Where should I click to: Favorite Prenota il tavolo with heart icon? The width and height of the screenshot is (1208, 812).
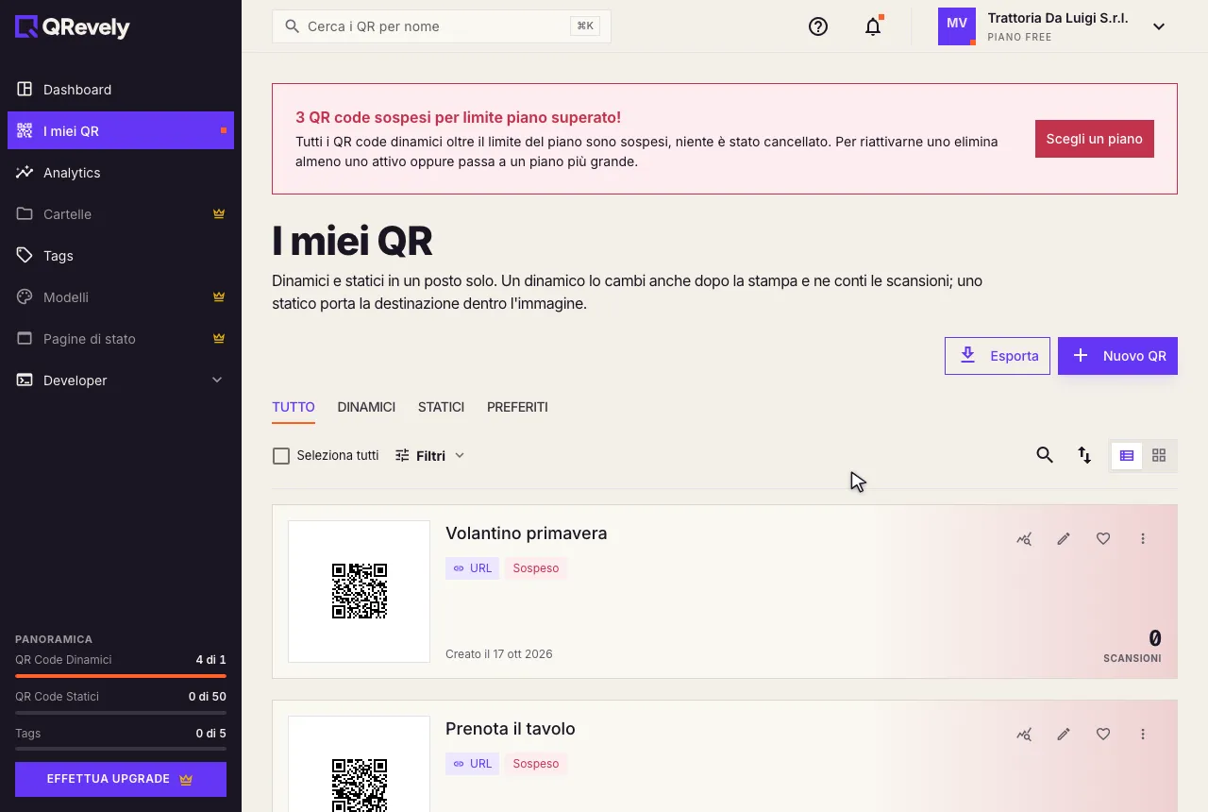point(1103,735)
